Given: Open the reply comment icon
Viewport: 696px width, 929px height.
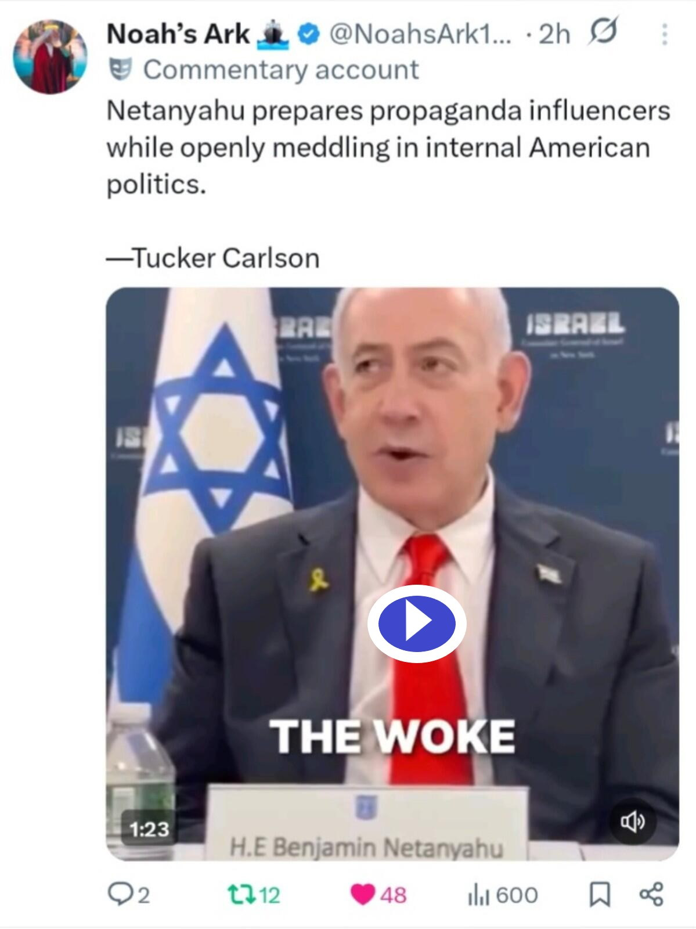Looking at the screenshot, I should click(121, 894).
